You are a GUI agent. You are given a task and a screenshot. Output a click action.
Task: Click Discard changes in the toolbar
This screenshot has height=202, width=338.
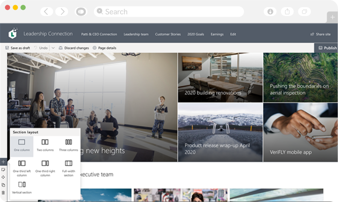coord(74,48)
